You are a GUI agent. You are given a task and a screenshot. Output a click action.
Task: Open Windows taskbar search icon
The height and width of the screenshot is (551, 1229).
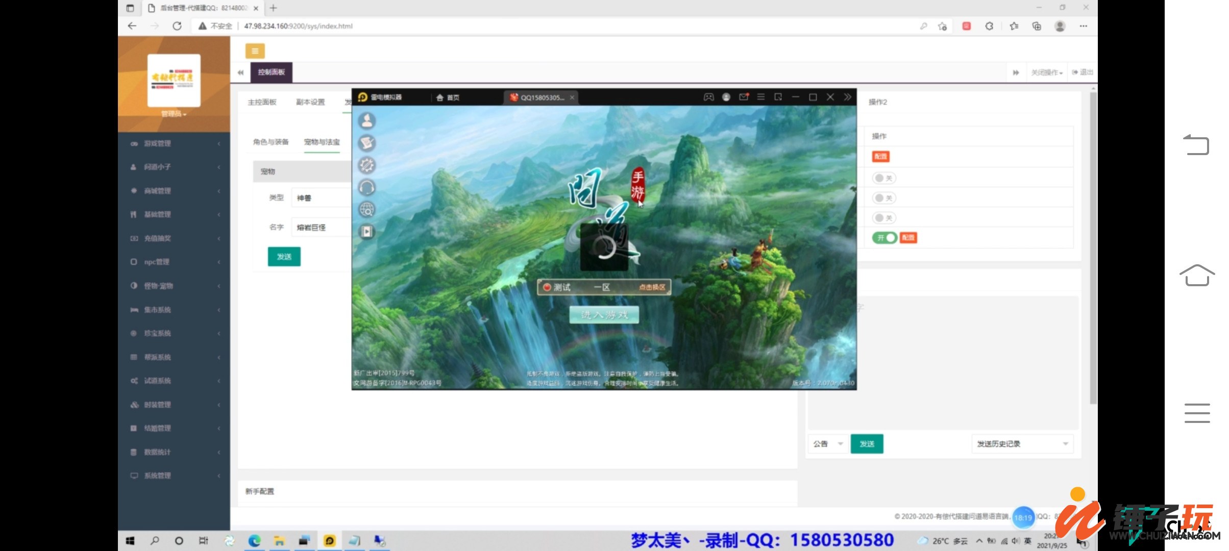155,541
